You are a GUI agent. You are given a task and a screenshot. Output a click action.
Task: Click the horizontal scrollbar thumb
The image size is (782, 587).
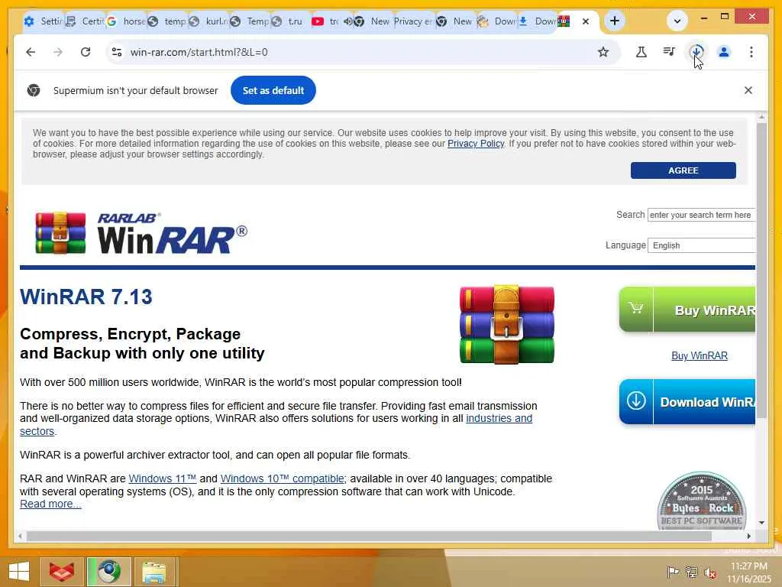click(369, 536)
